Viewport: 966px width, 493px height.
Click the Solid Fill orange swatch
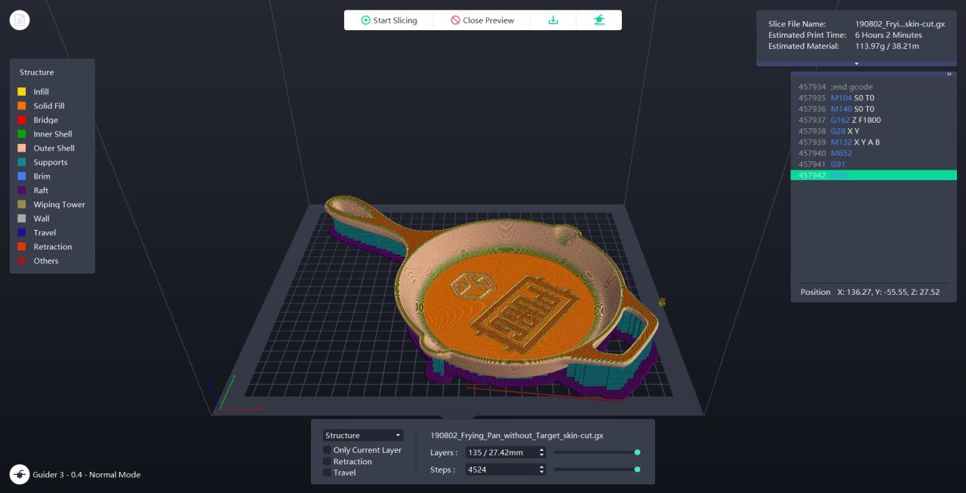tap(21, 106)
